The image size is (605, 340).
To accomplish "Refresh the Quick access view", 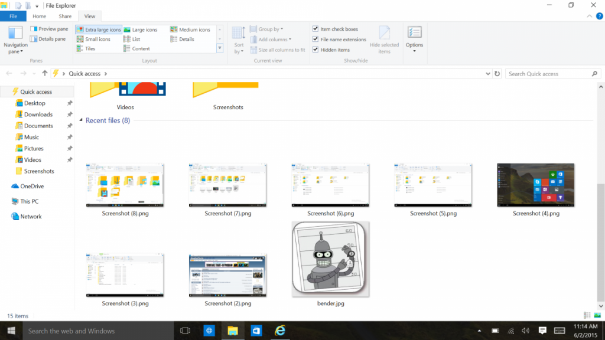I will [497, 74].
